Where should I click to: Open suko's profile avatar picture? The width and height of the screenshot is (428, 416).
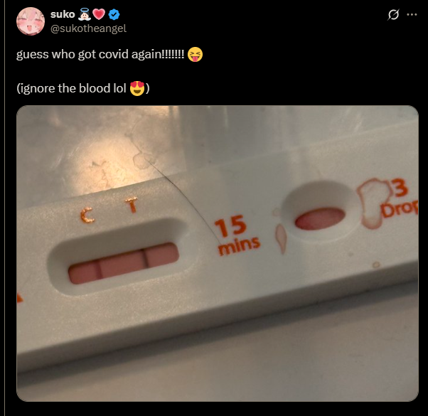(31, 21)
